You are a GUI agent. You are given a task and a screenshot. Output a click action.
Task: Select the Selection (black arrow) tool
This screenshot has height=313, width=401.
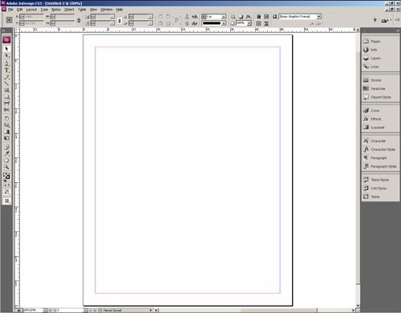[6, 49]
